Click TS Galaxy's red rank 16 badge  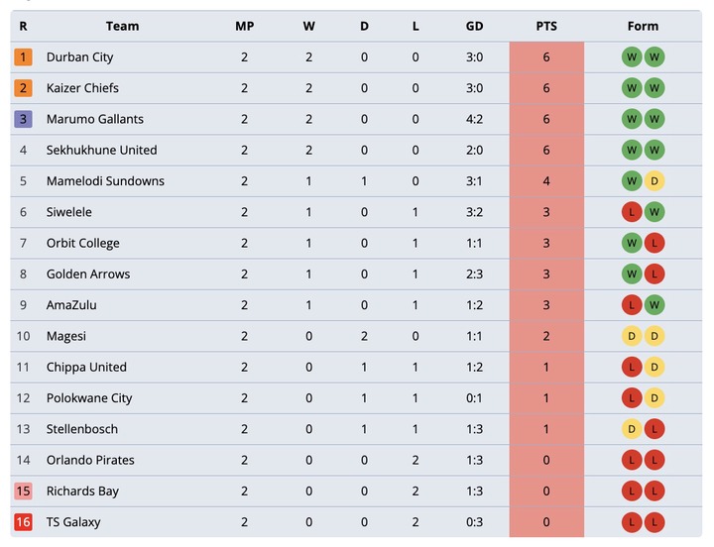click(x=23, y=522)
